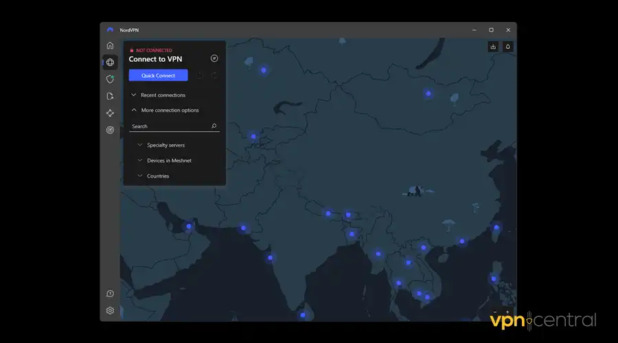This screenshot has height=343, width=618.
Task: Click the refresh connection icon
Action: 214,75
